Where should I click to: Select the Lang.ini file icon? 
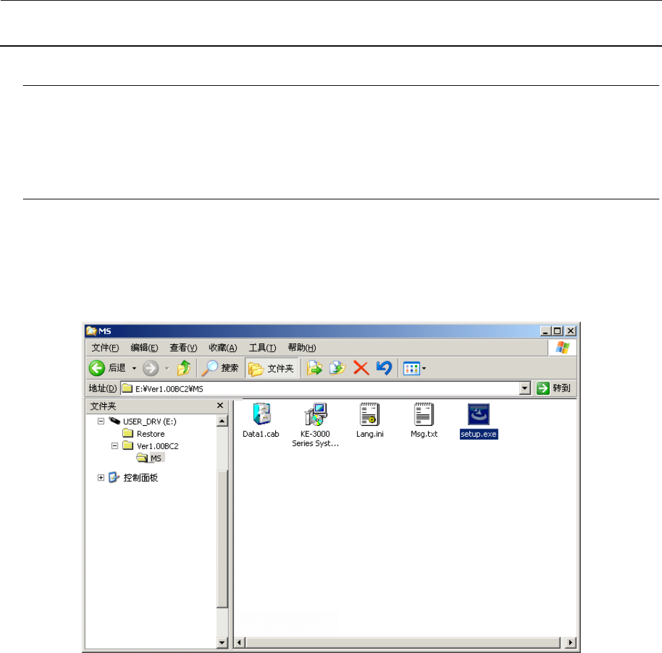[369, 414]
